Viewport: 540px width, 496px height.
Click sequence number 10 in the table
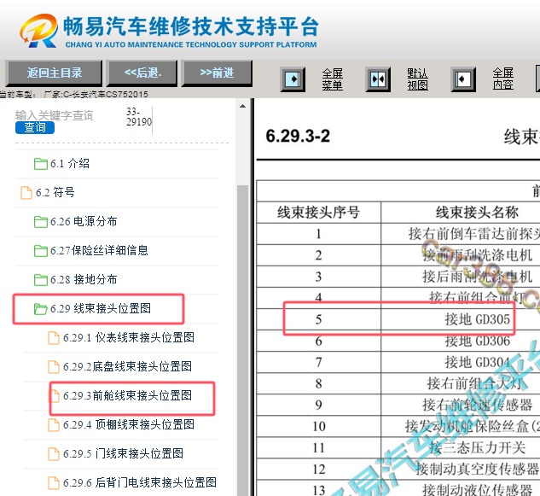click(319, 426)
